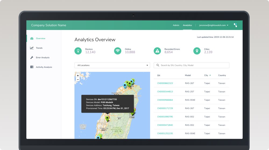Click the Recorded Errors warning icon
The height and width of the screenshot is (150, 269).
click(157, 51)
